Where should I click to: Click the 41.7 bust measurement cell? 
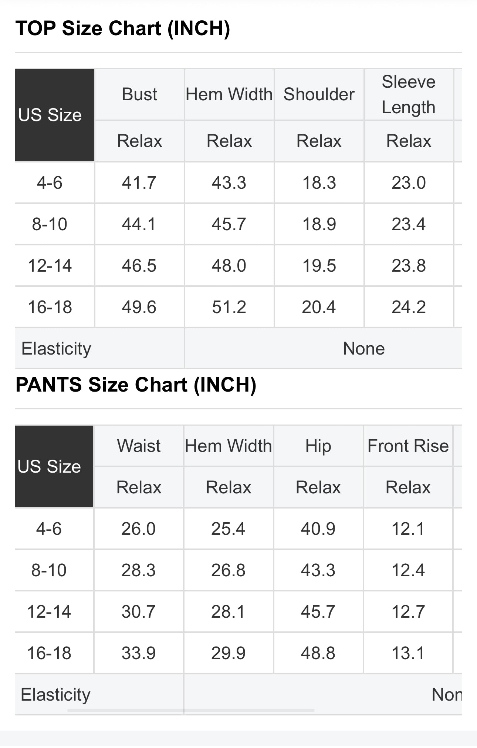(139, 183)
